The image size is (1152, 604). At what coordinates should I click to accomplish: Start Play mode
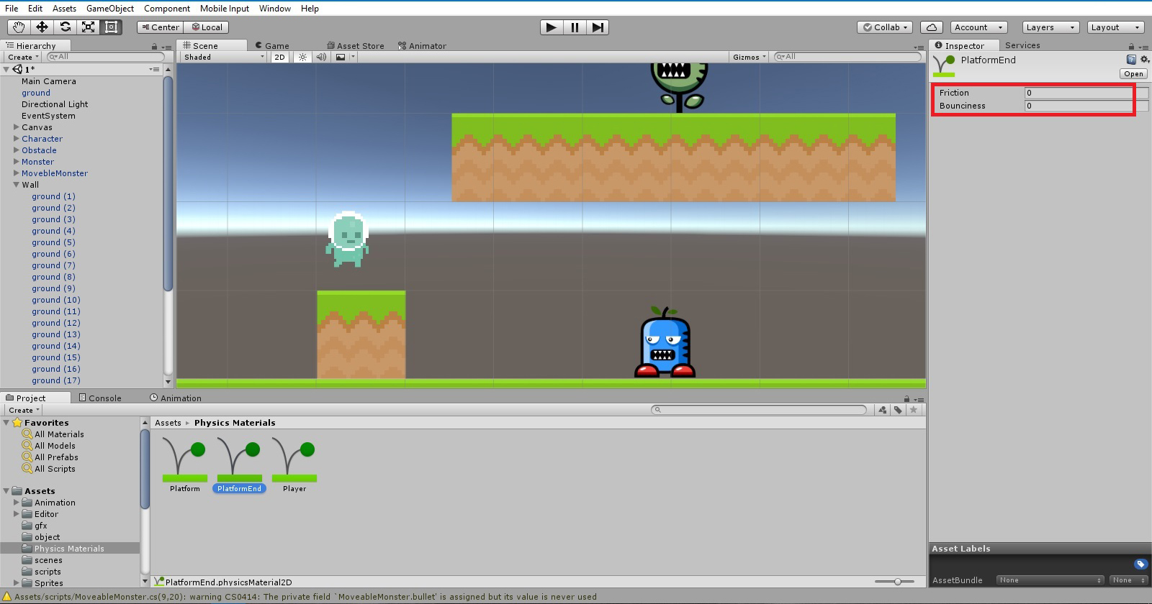(552, 27)
